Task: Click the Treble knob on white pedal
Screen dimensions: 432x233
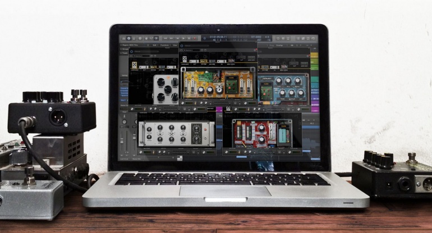Action: pos(175,82)
